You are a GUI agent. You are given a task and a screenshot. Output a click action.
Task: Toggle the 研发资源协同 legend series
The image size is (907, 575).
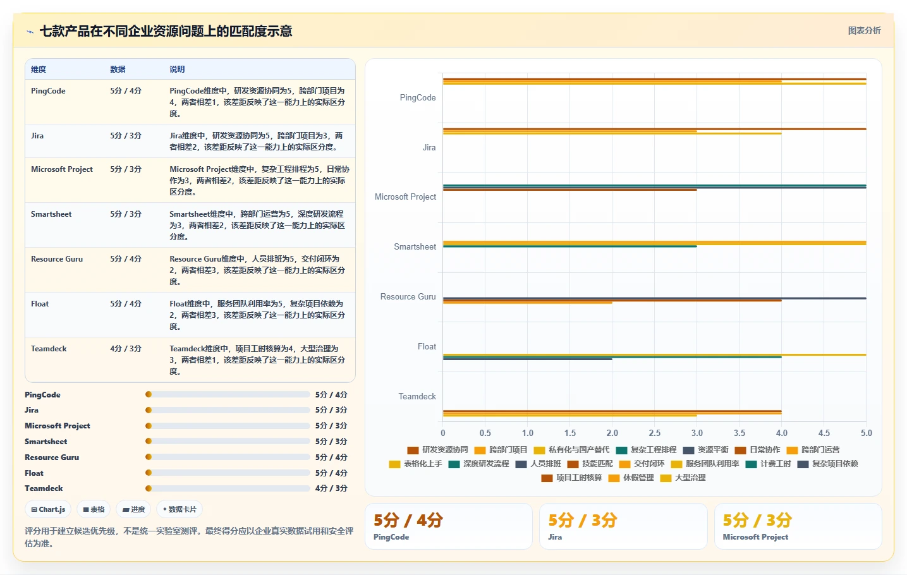tap(437, 450)
